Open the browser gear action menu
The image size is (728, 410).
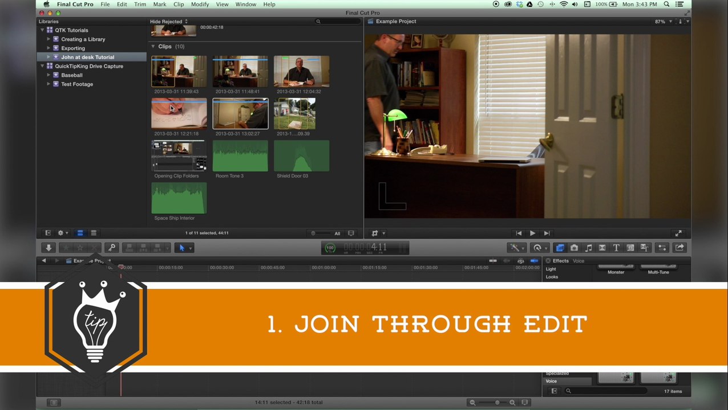62,233
